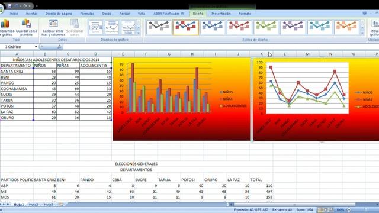
Task: Apply the teal chart style
Action: pyautogui.click(x=320, y=27)
